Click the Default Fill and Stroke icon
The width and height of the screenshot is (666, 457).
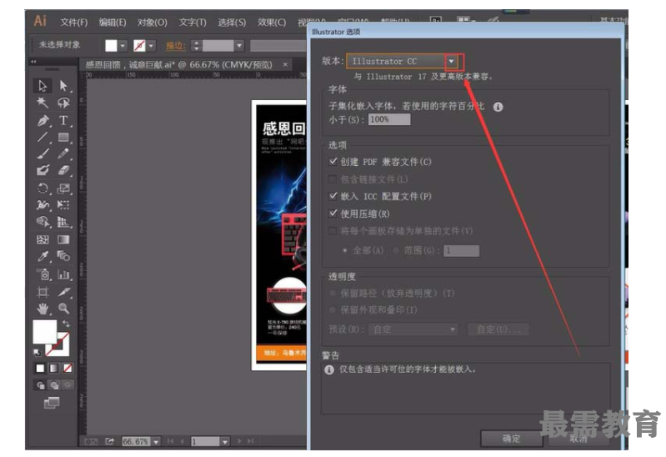(x=38, y=352)
